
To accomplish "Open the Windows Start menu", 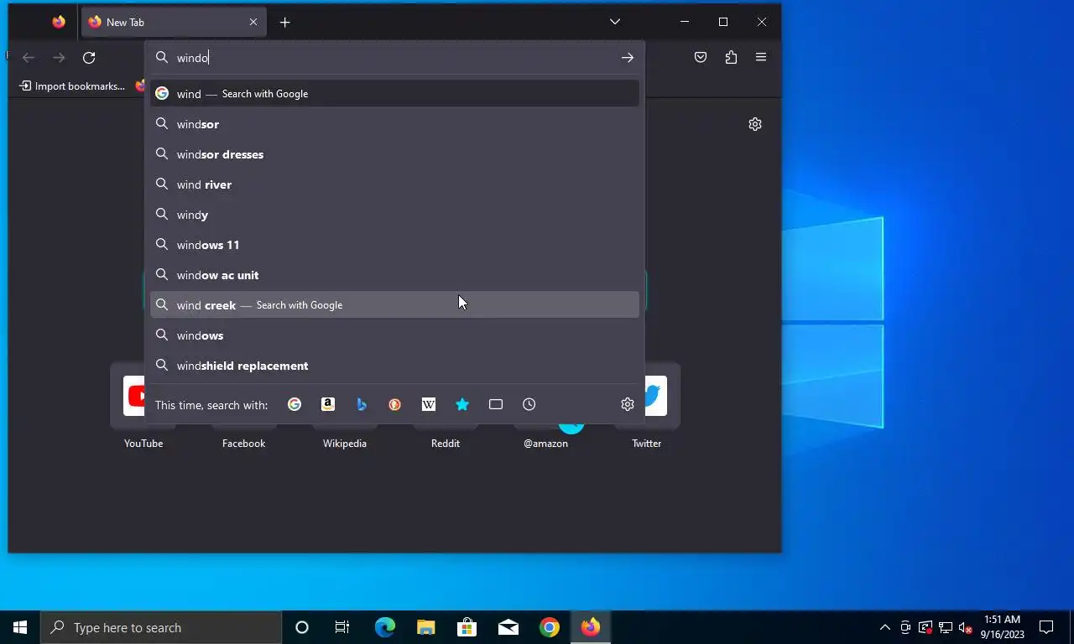I will 20,627.
